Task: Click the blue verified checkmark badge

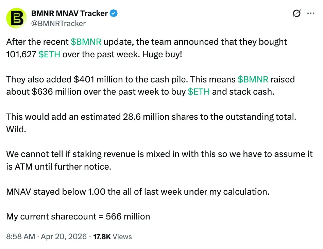Action: click(115, 14)
